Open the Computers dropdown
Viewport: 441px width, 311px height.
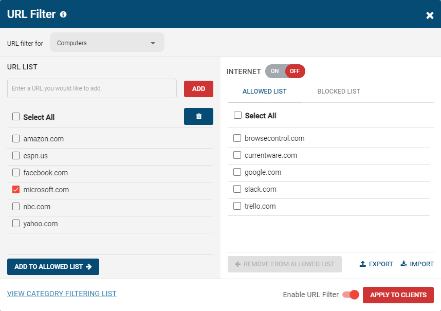(x=107, y=43)
